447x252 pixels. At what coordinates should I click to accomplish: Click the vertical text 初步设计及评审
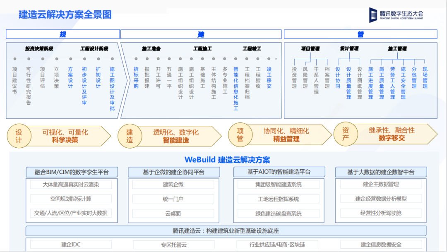coord(84,86)
